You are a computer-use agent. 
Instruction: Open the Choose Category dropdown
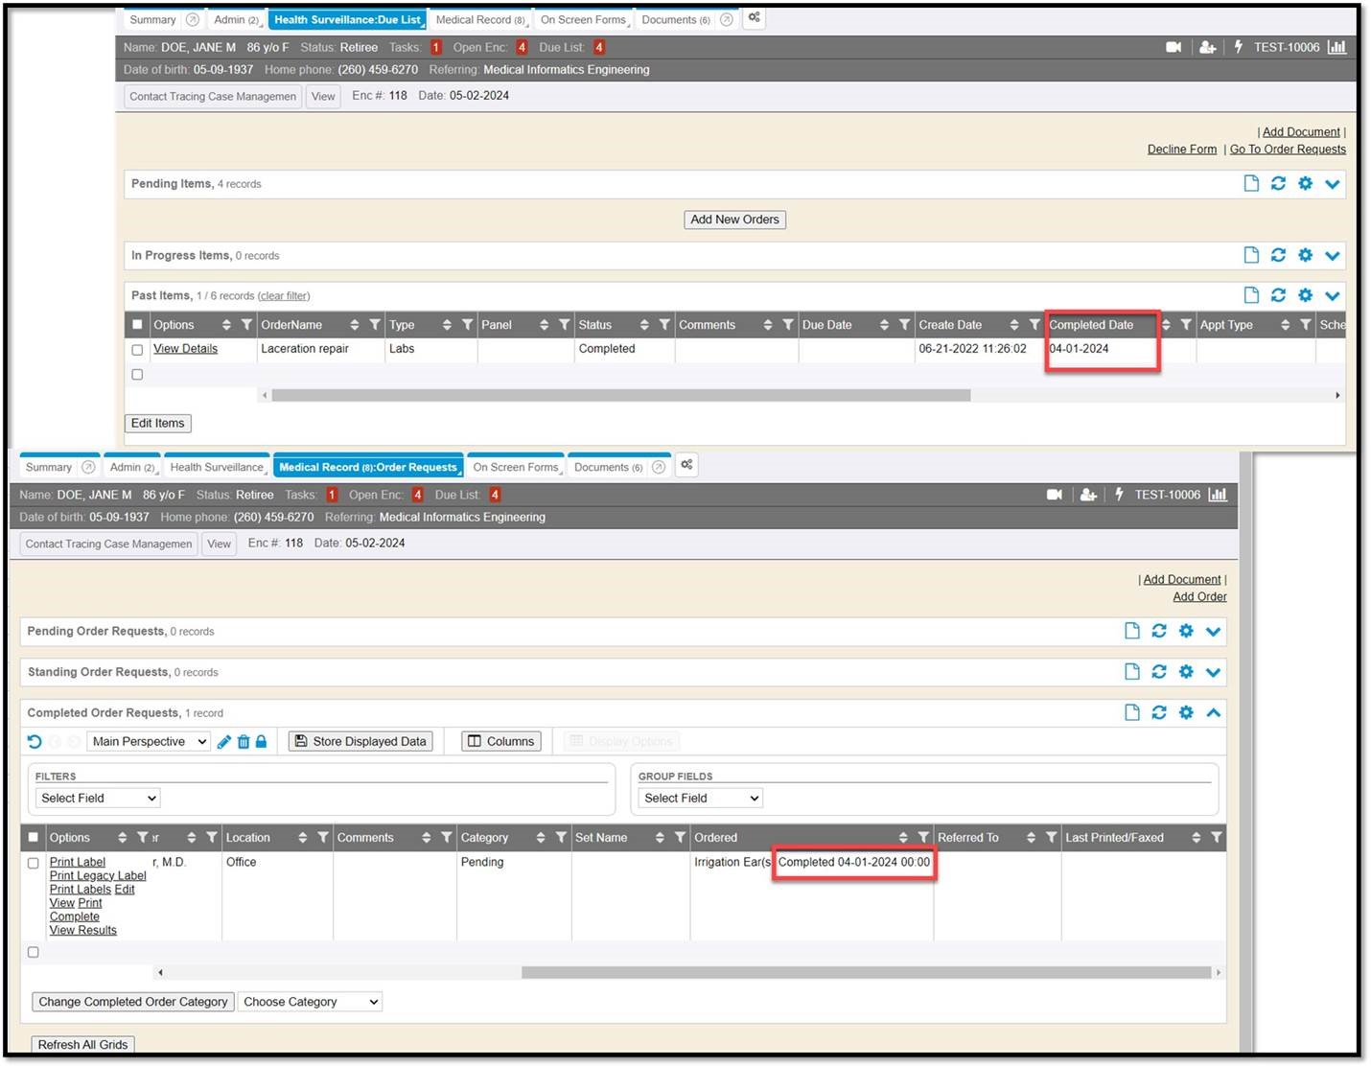pyautogui.click(x=310, y=1002)
